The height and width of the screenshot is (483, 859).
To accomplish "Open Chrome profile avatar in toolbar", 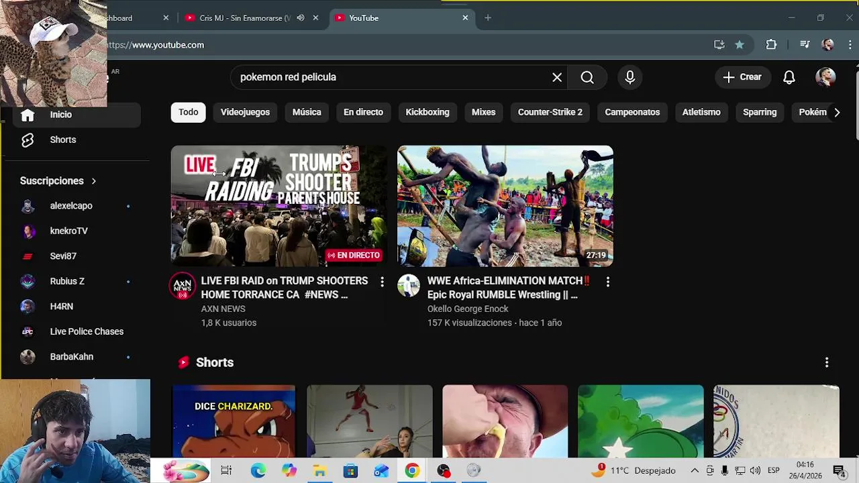I will point(827,45).
